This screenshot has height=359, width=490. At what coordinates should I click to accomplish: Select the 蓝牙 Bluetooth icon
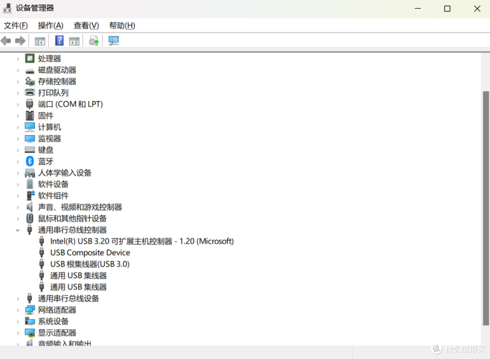click(x=29, y=161)
